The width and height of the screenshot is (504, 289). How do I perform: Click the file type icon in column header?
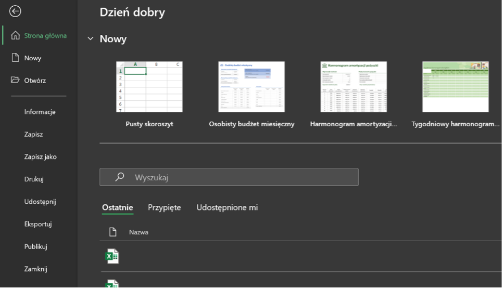point(111,232)
